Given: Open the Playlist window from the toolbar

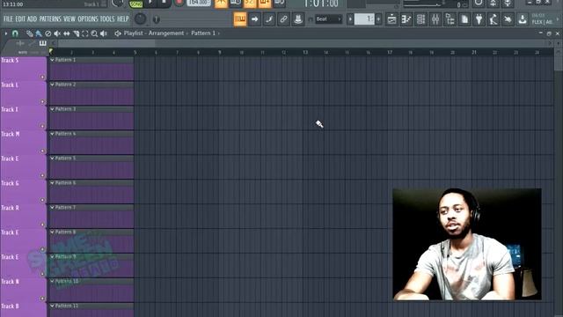Looking at the screenshot, I should point(391,19).
